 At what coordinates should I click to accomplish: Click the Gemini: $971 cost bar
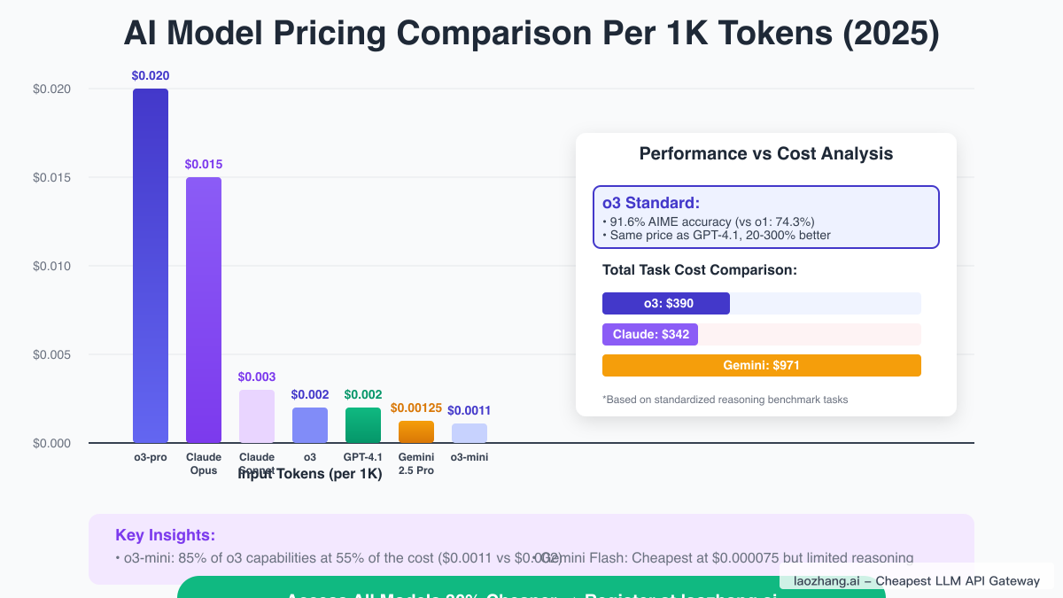click(x=762, y=365)
